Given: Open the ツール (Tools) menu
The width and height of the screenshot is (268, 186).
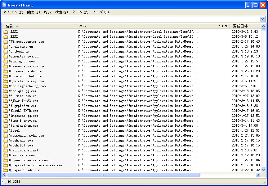Looking at the screenshot, I should [80, 12].
